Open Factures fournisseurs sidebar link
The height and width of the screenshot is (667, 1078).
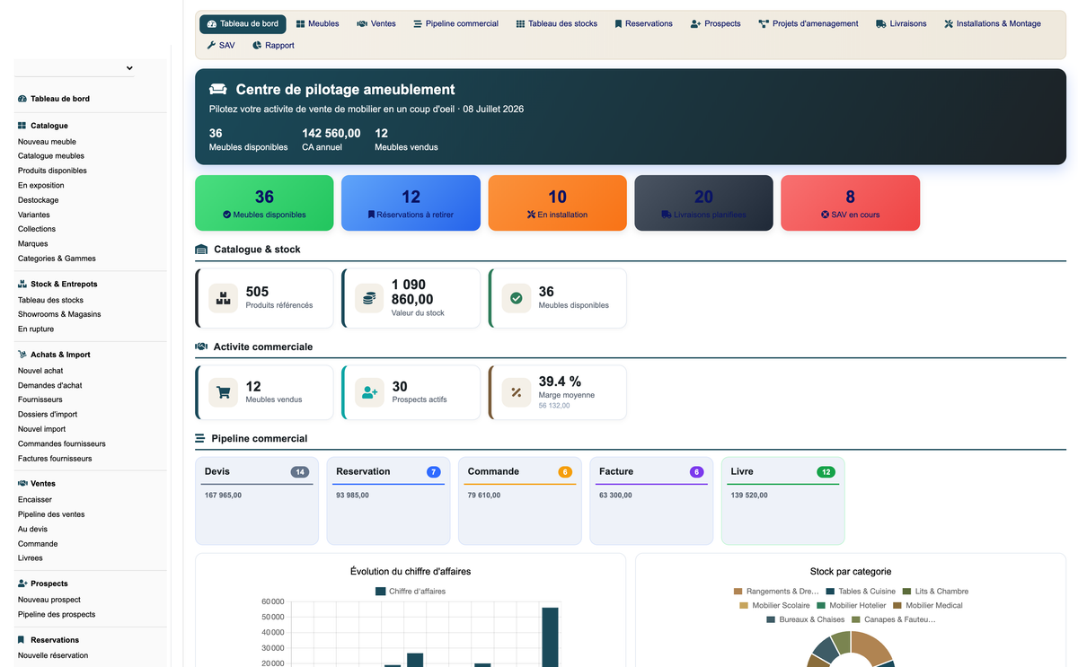(x=55, y=459)
